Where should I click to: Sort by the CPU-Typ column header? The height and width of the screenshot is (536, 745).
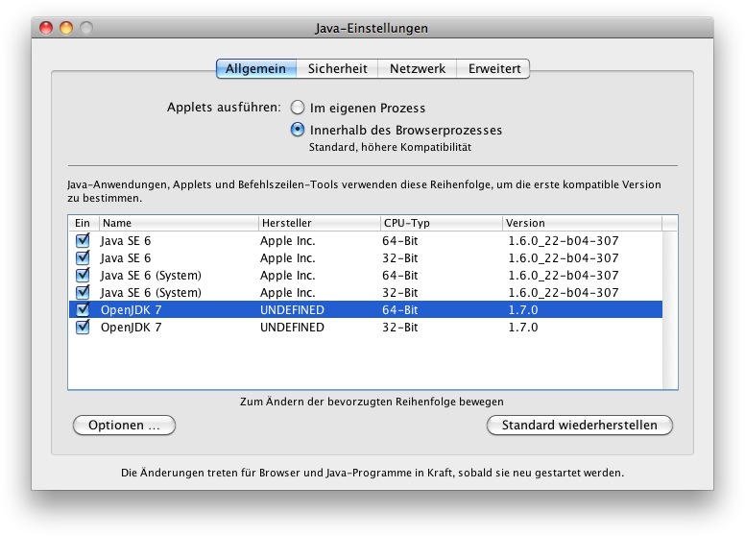[x=442, y=223]
